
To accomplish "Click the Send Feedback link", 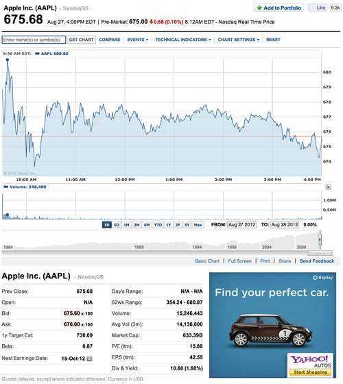I will coord(317,261).
